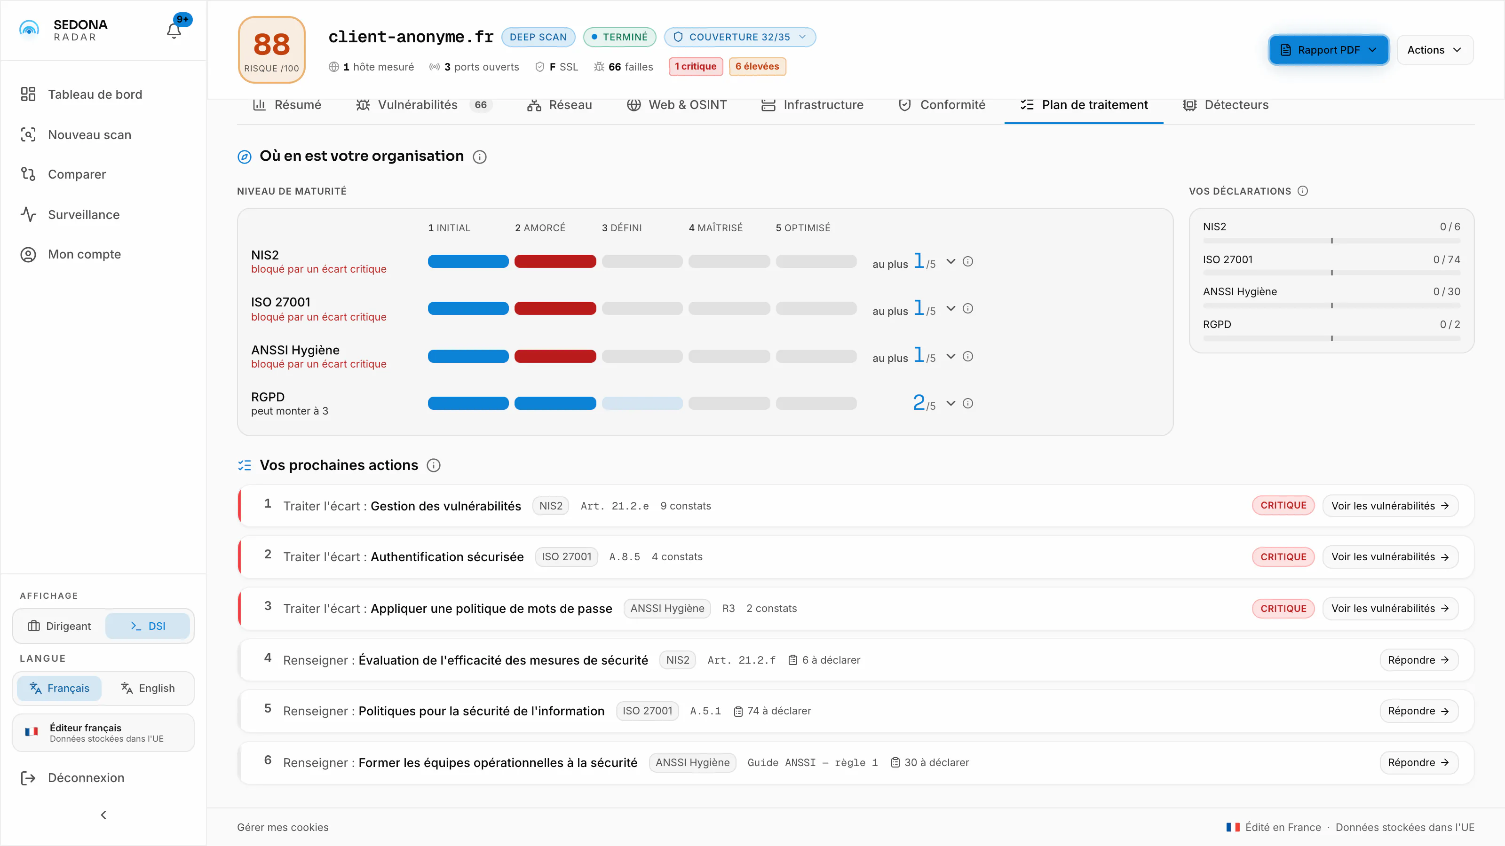Collapse the sidebar with the left chevron
The image size is (1505, 846).
click(x=103, y=815)
